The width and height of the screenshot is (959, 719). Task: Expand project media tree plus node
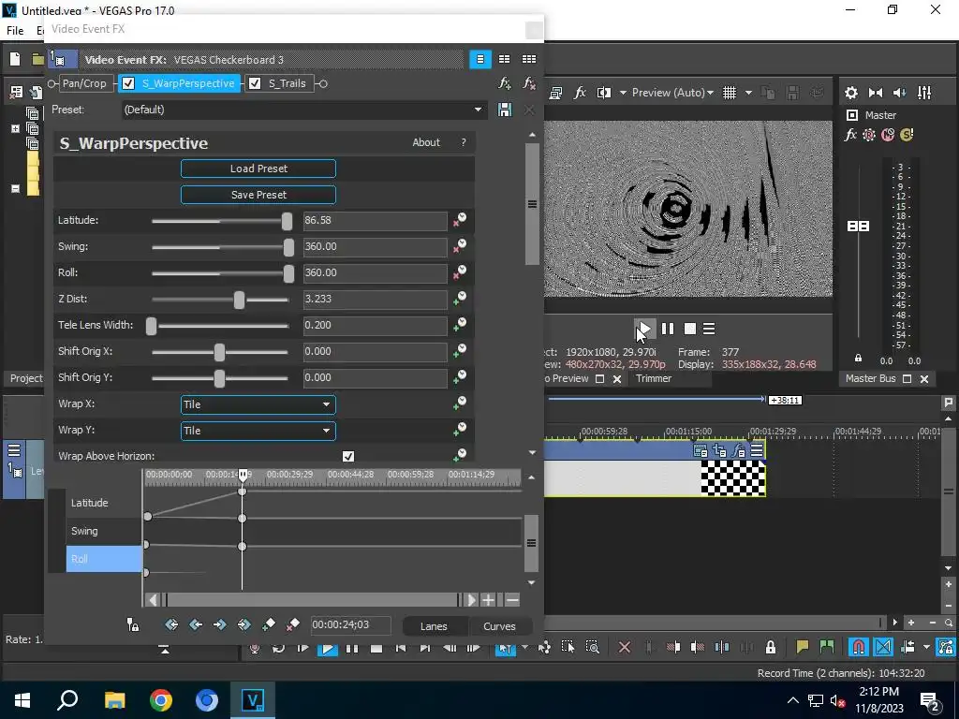pos(15,129)
